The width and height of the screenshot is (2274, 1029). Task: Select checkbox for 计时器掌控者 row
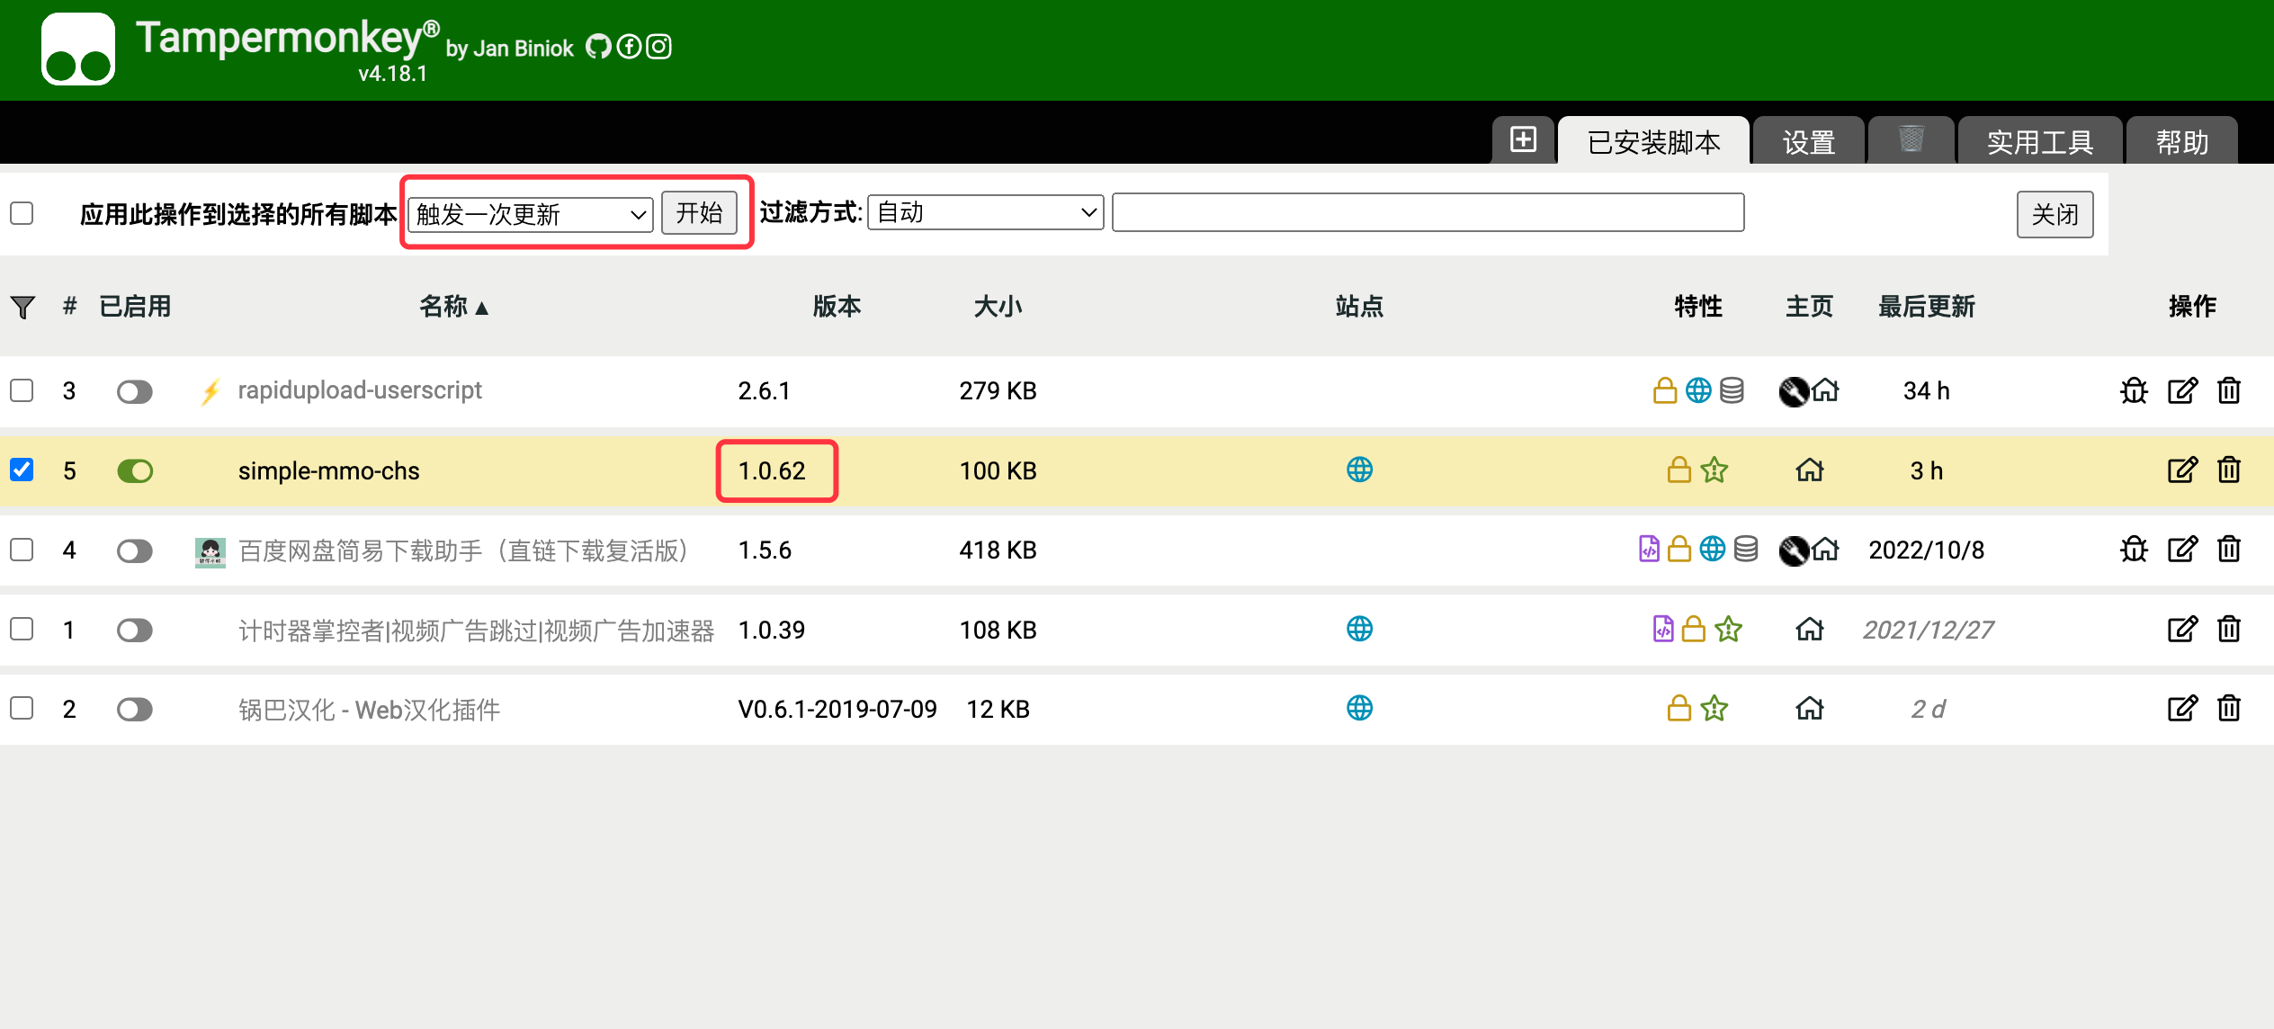pos(22,629)
